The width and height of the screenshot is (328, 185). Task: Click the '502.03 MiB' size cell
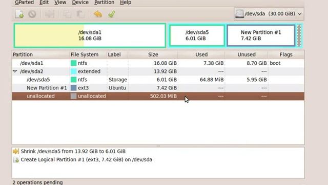(163, 96)
